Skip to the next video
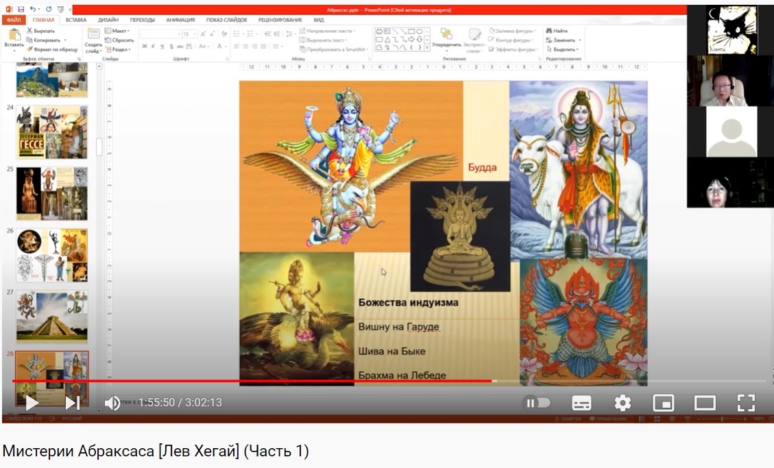The height and width of the screenshot is (468, 774). pyautogui.click(x=73, y=403)
